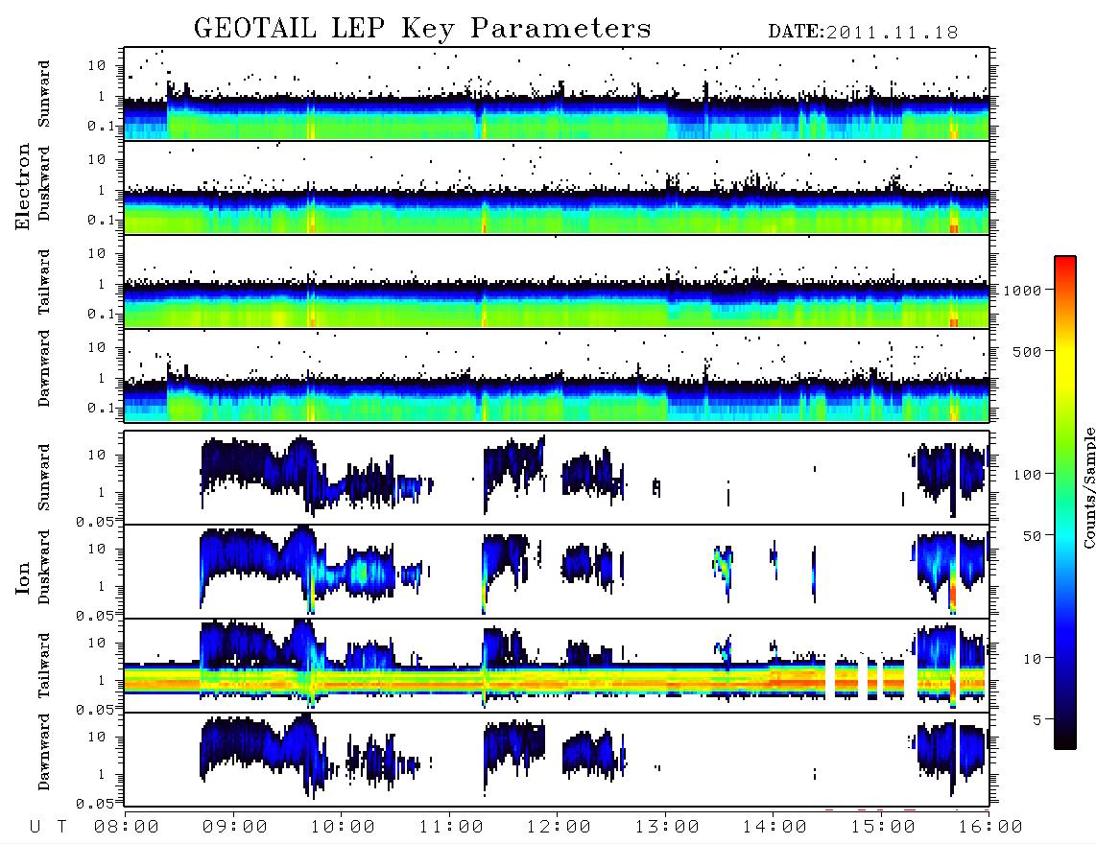Open the Ion Dawnward spectrogram panel
The height and width of the screenshot is (844, 1096).
tap(557, 760)
